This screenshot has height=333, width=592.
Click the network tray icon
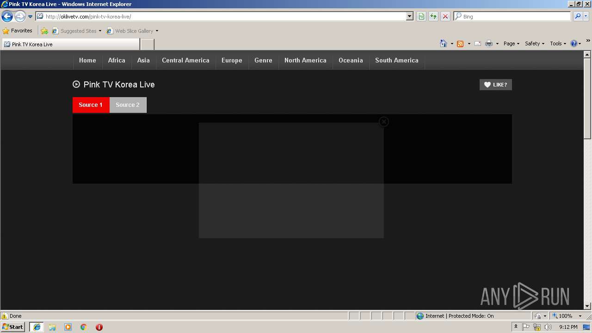(x=537, y=327)
